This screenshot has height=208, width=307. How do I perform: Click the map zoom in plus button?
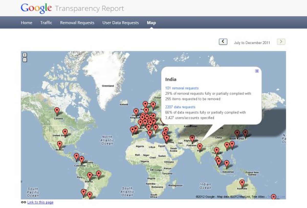(25, 55)
